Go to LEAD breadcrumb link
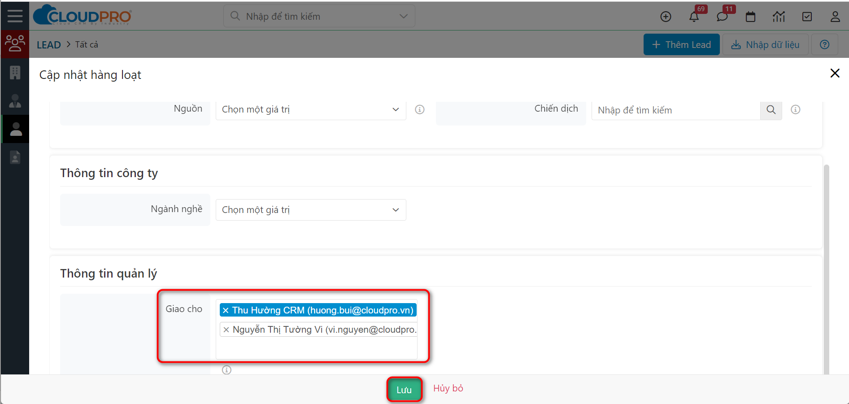 [48, 45]
